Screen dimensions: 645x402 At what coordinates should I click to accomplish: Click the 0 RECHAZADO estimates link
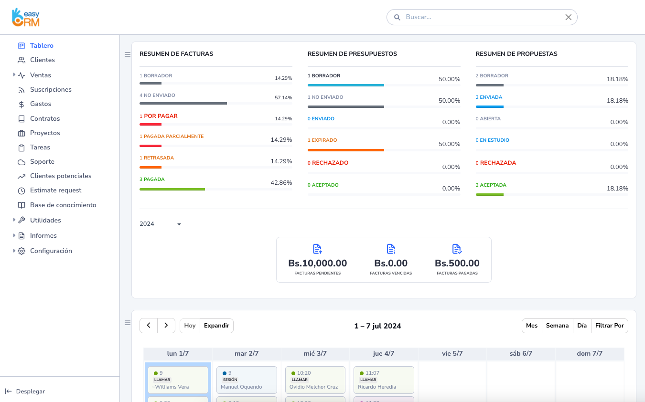pos(328,163)
